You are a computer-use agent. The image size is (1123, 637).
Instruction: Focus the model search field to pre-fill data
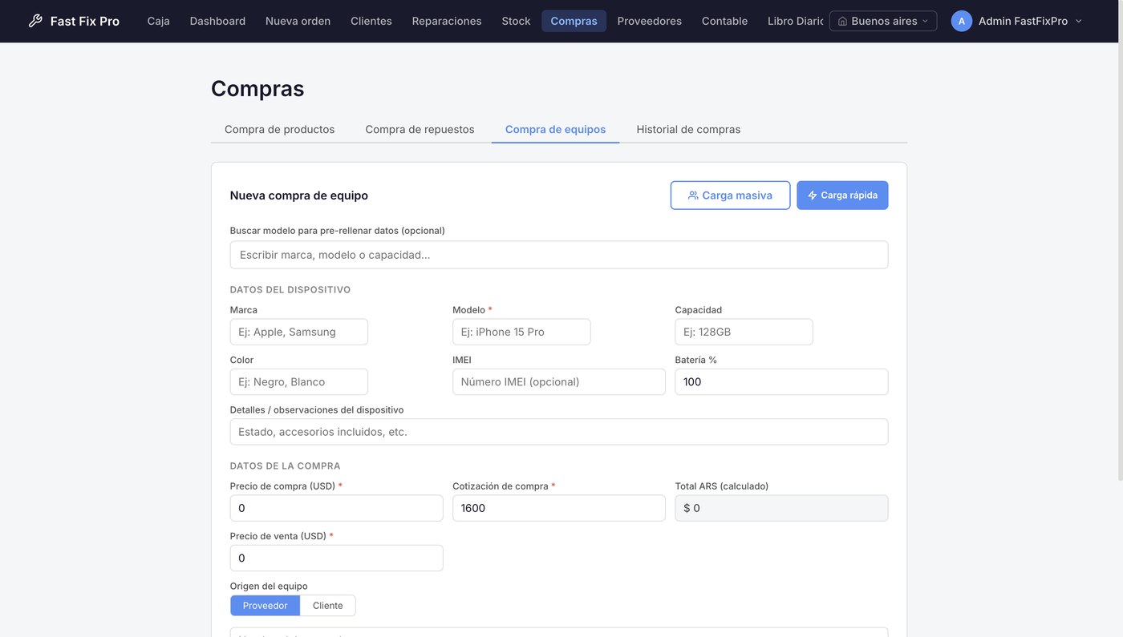coord(559,255)
